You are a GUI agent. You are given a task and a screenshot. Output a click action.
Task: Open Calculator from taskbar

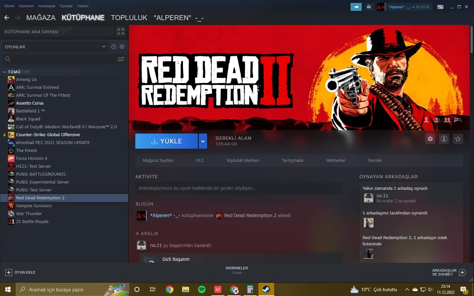250,289
